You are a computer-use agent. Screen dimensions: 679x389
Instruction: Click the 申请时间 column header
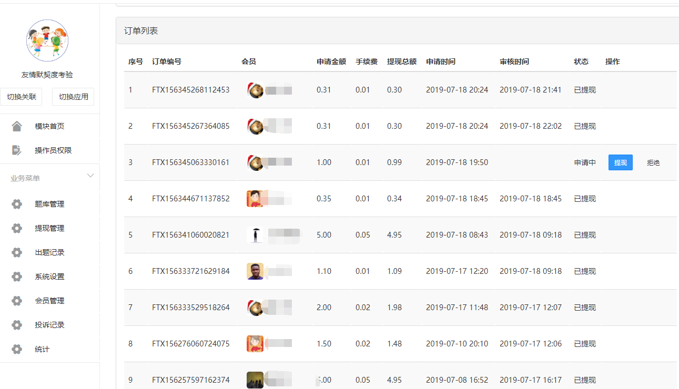click(x=441, y=62)
